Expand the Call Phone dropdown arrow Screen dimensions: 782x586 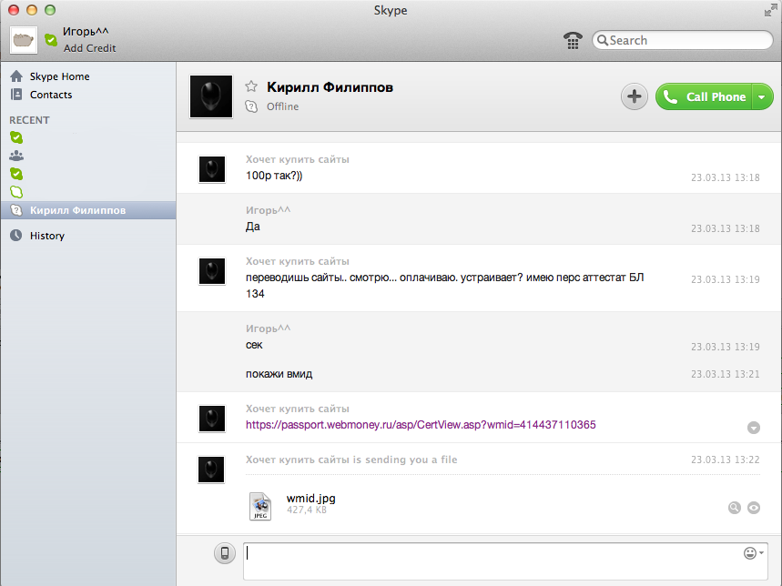pos(762,96)
